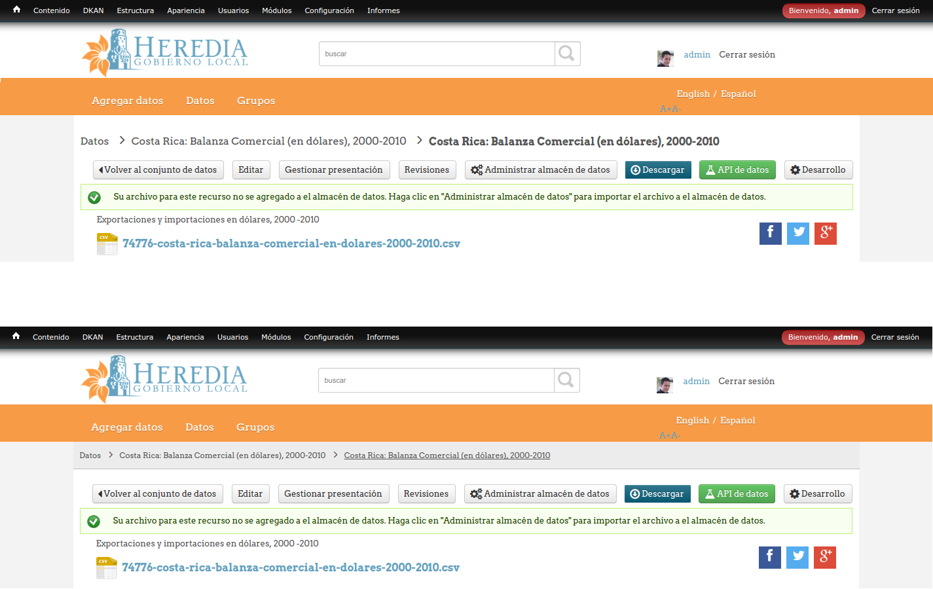Click the A+ font size link in the lower bar
Screen dimensions: 933x589
pos(665,435)
